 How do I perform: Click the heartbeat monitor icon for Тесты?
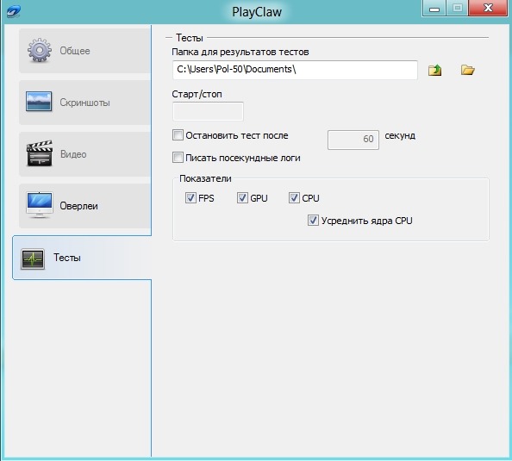33,259
